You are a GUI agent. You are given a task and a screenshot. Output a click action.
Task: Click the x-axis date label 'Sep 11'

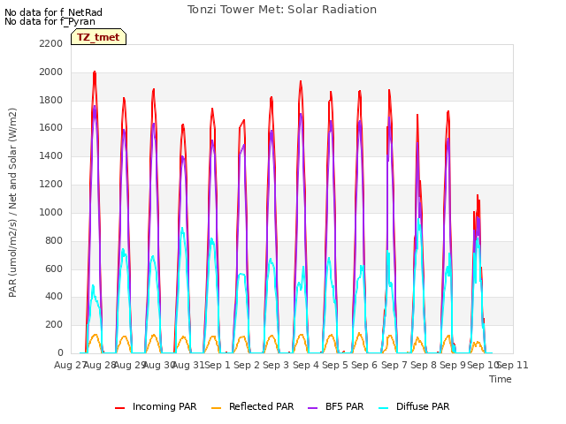pos(513,365)
